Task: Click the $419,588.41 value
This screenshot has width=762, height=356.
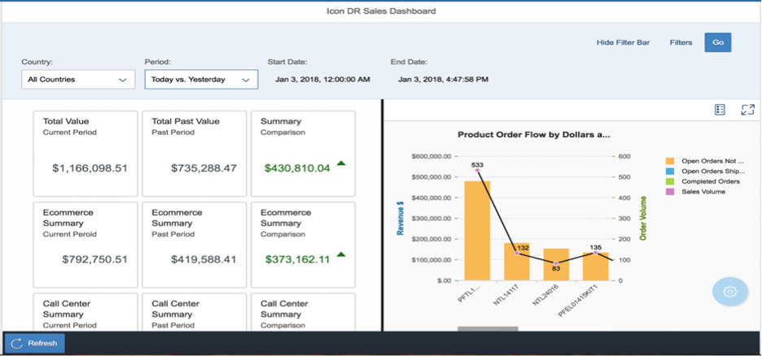Action: [x=204, y=259]
